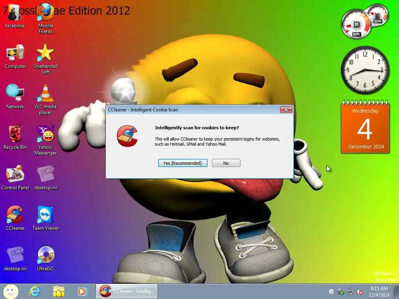Click Yes (Recommended) in CCleaner dialog
399x299 pixels.
183,163
